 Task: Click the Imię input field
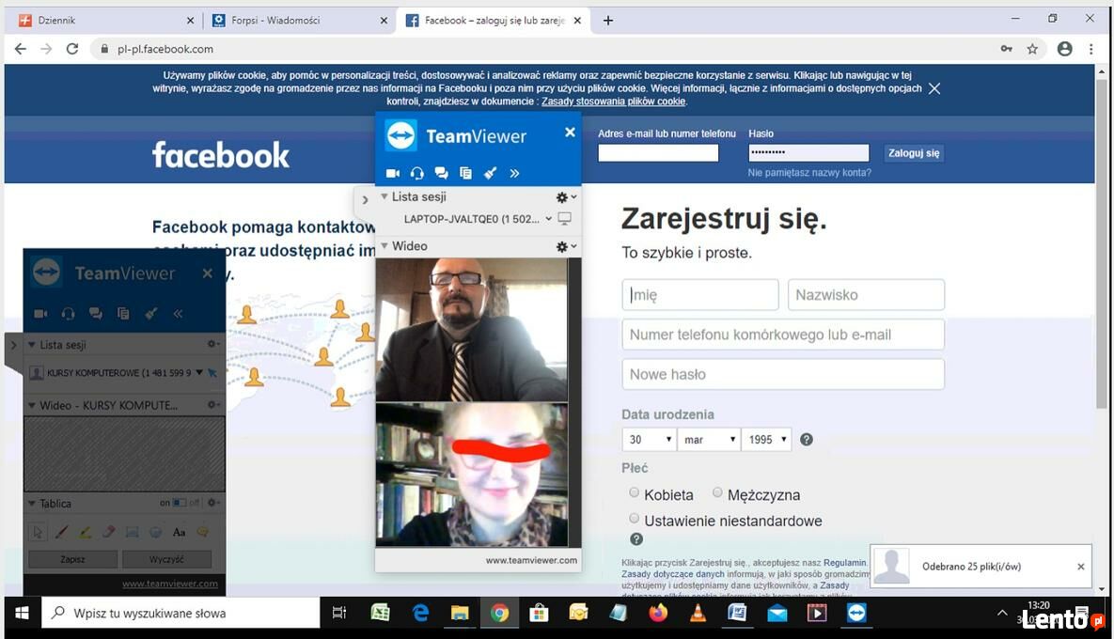pyautogui.click(x=700, y=295)
